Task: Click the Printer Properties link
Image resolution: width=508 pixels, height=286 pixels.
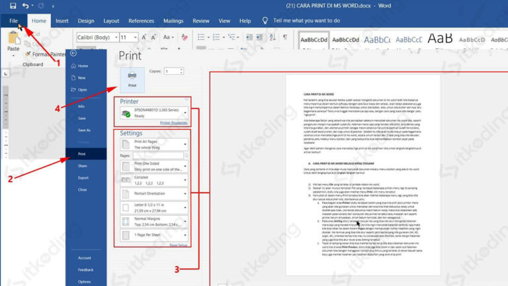Action: (x=173, y=123)
